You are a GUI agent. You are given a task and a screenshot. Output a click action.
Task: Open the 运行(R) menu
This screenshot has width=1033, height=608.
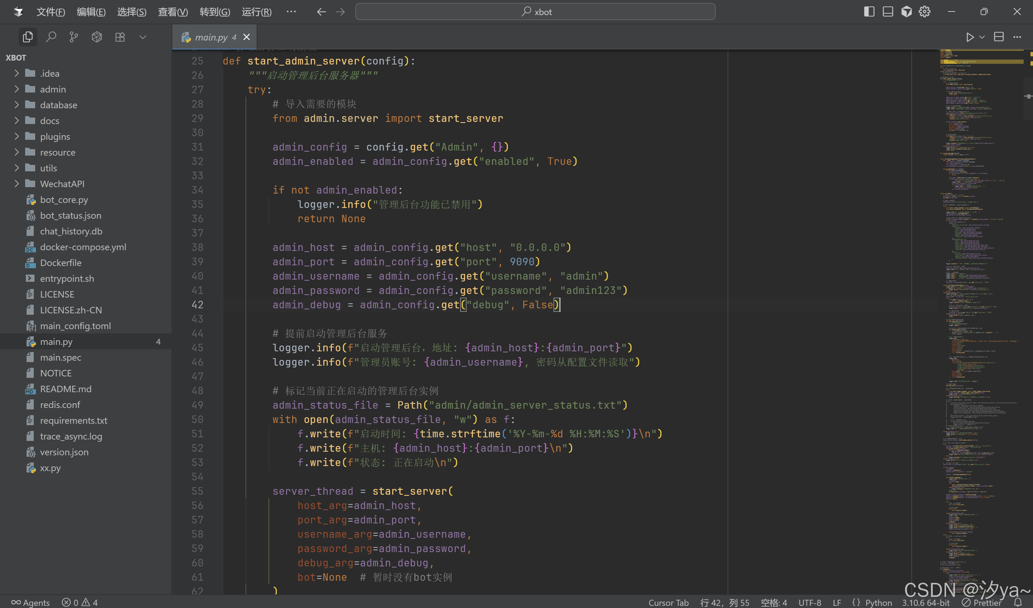256,12
